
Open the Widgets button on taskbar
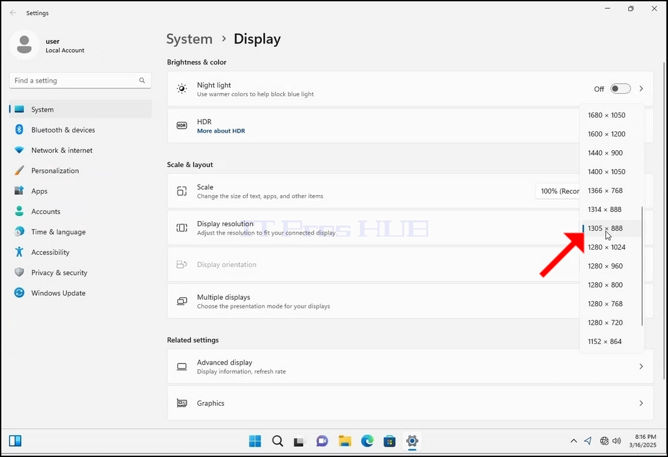point(15,441)
